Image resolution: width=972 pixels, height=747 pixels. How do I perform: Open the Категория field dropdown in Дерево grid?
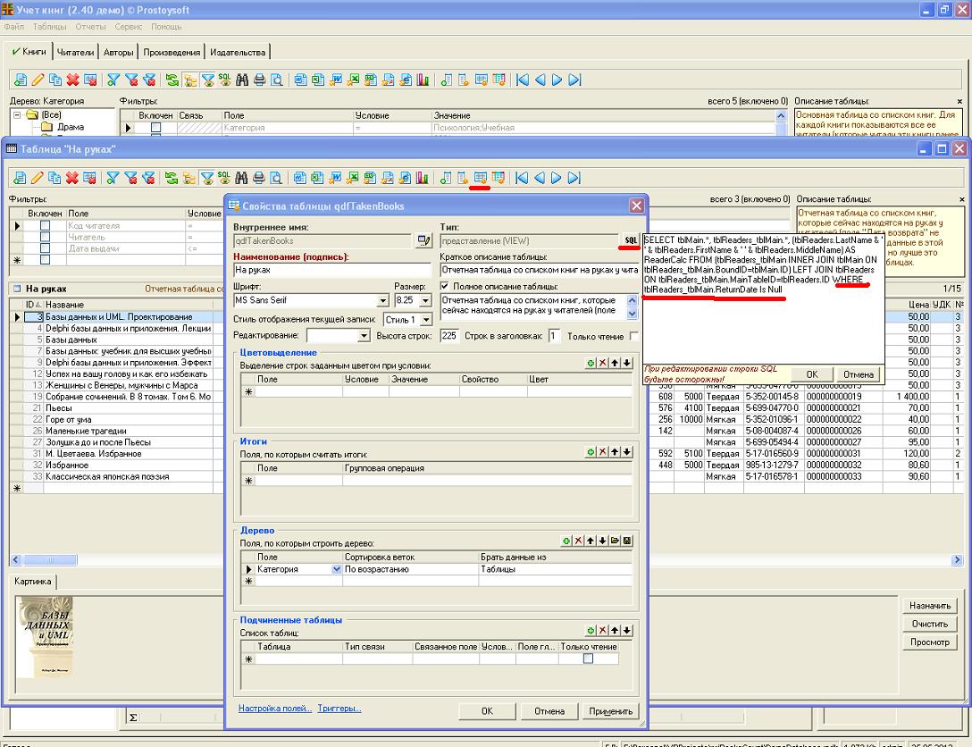coord(336,569)
